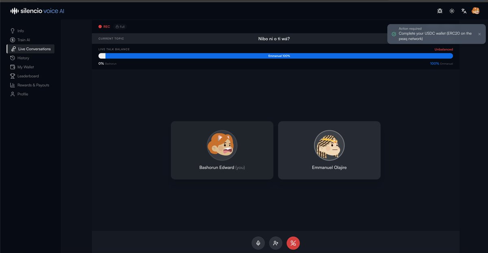Viewport: 488px width, 253px height.
Task: Click the microphone Live Conversations icon
Action: point(13,49)
